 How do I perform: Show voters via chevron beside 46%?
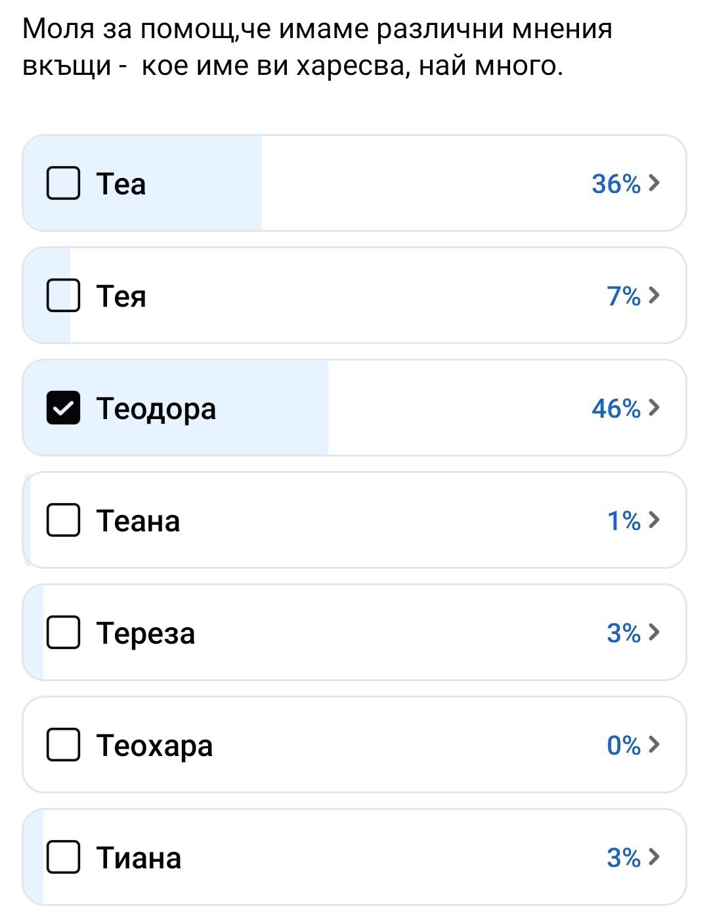tap(654, 408)
